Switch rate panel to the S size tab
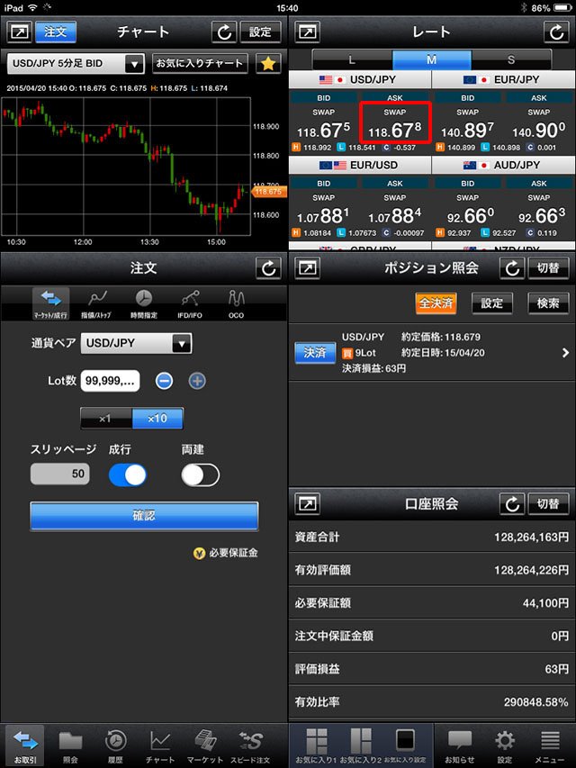The width and height of the screenshot is (576, 768). 510,59
